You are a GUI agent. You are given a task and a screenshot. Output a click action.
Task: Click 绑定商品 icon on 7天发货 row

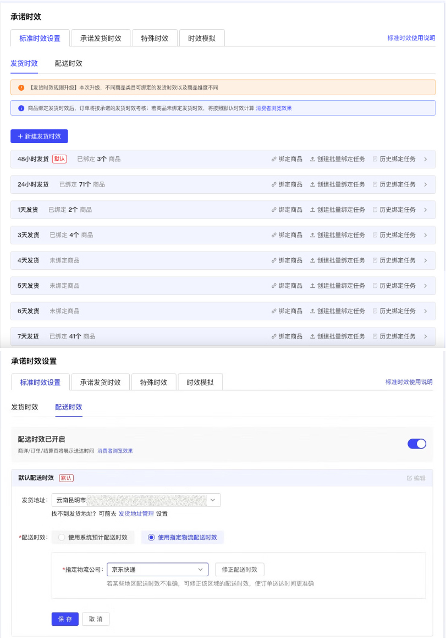pos(273,336)
